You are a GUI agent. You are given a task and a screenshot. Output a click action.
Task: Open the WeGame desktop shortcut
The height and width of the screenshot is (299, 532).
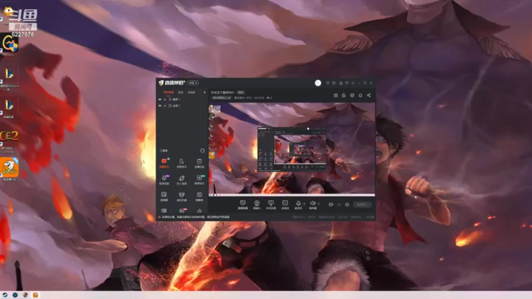point(9,45)
